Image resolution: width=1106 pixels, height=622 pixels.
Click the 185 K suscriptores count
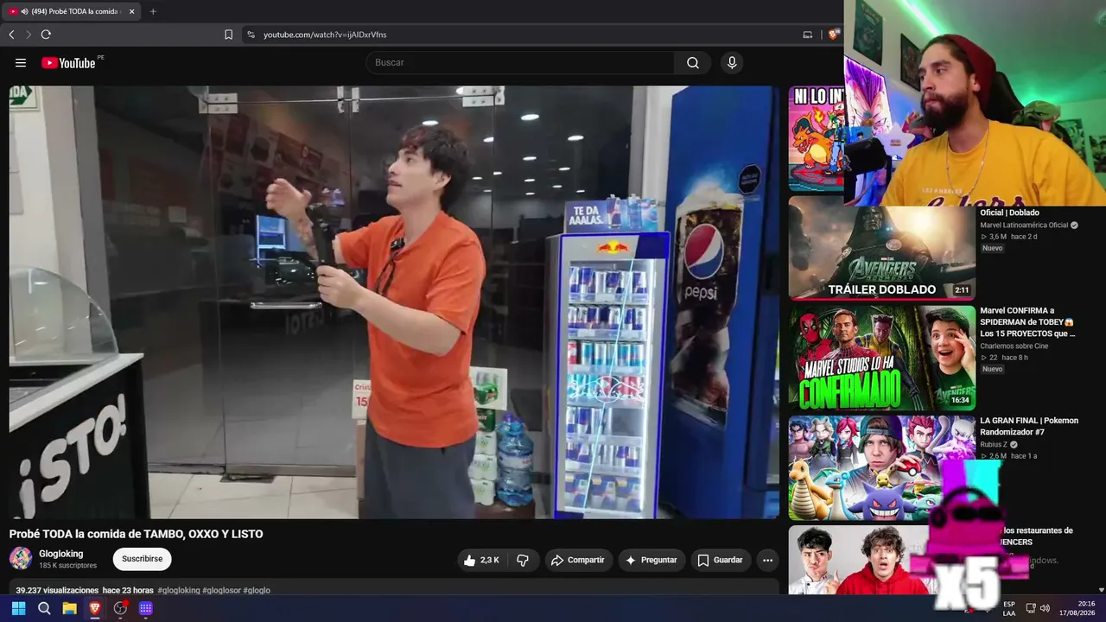click(x=67, y=566)
